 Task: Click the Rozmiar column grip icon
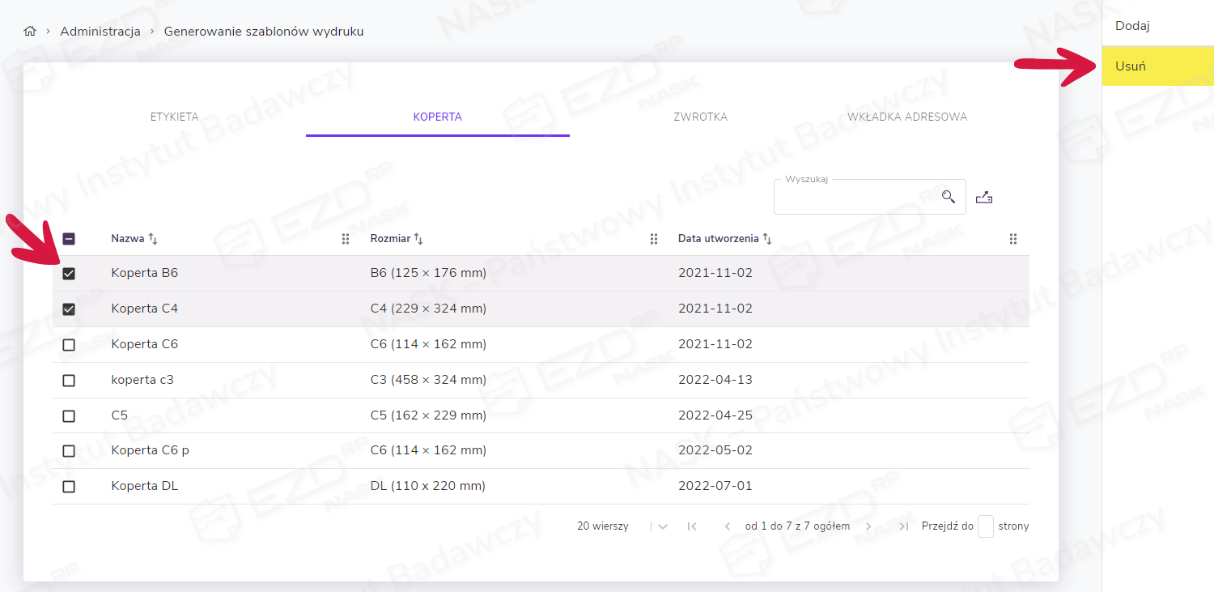click(x=654, y=239)
